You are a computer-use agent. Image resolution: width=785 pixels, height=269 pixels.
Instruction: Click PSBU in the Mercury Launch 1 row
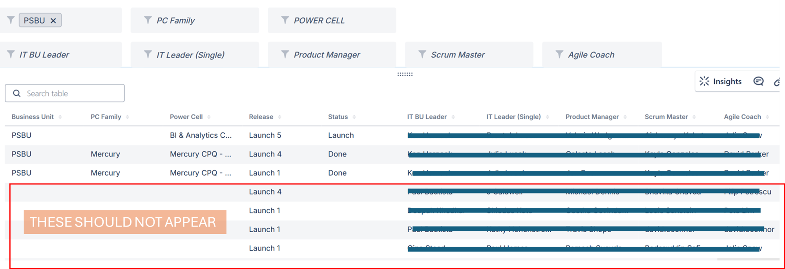(x=22, y=173)
